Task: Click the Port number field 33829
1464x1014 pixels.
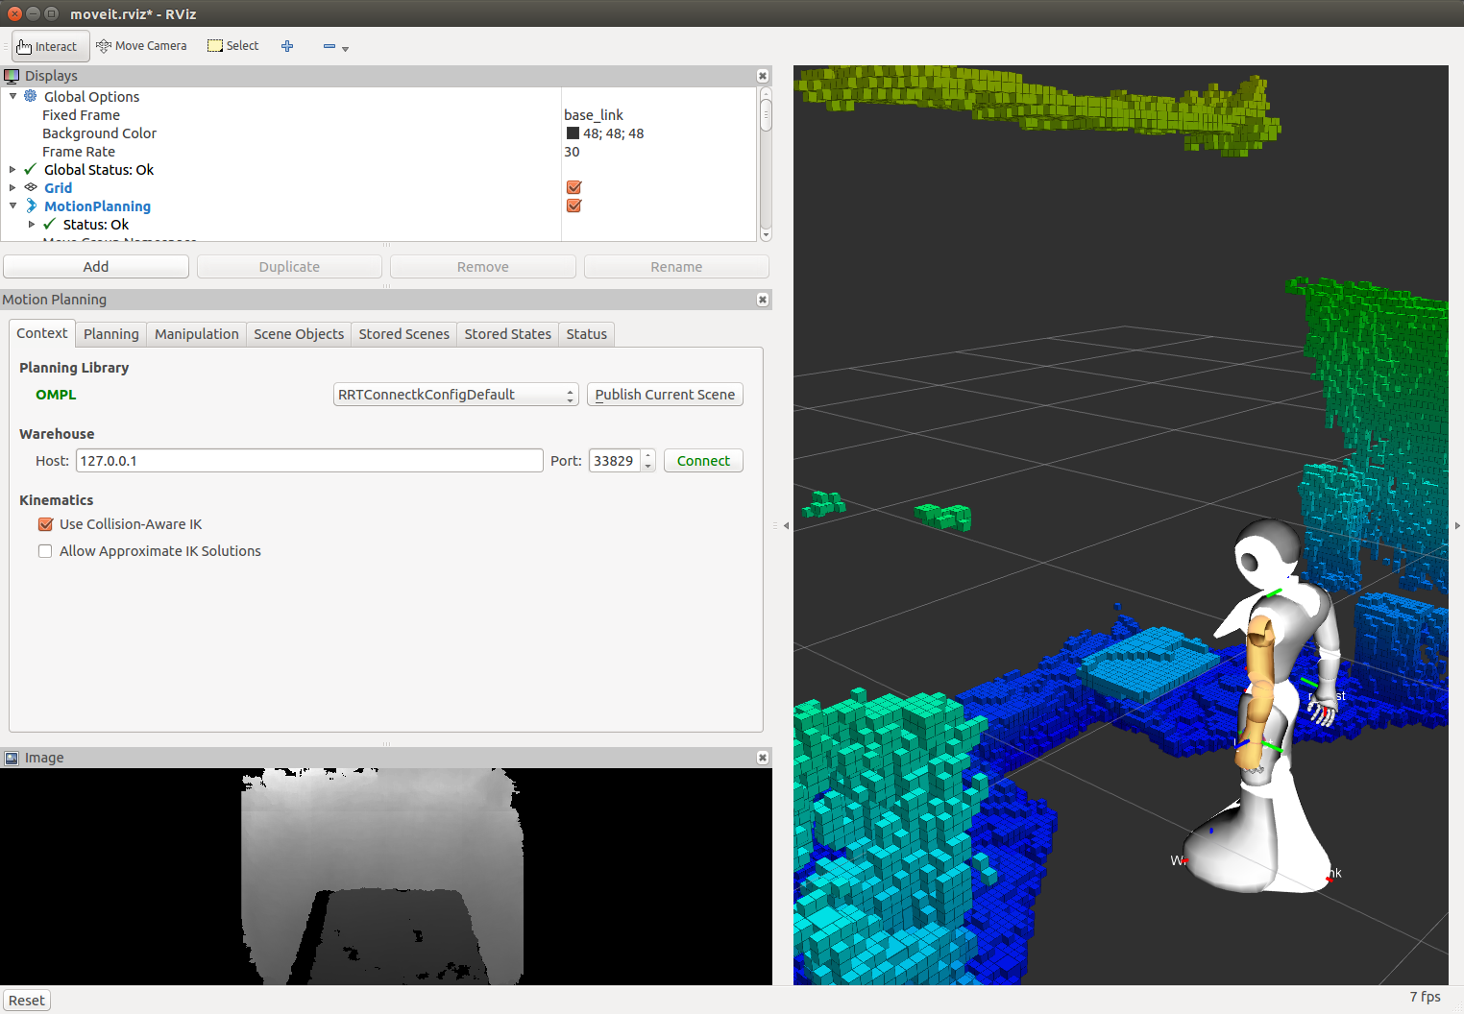Action: point(615,461)
